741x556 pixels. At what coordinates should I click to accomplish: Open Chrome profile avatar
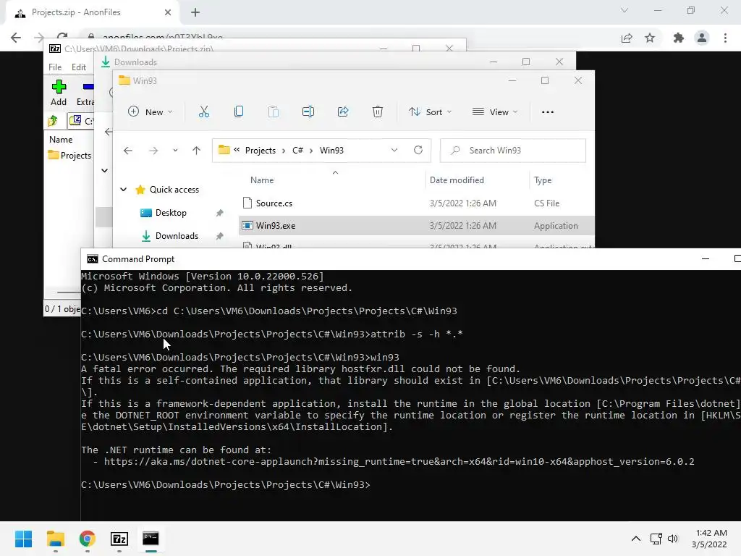click(x=702, y=38)
